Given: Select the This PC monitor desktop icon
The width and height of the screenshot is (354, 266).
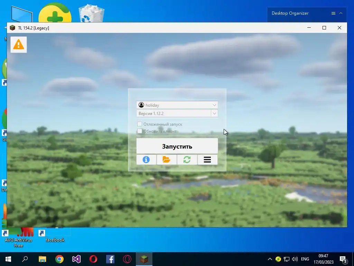Looking at the screenshot, I should 21,14.
